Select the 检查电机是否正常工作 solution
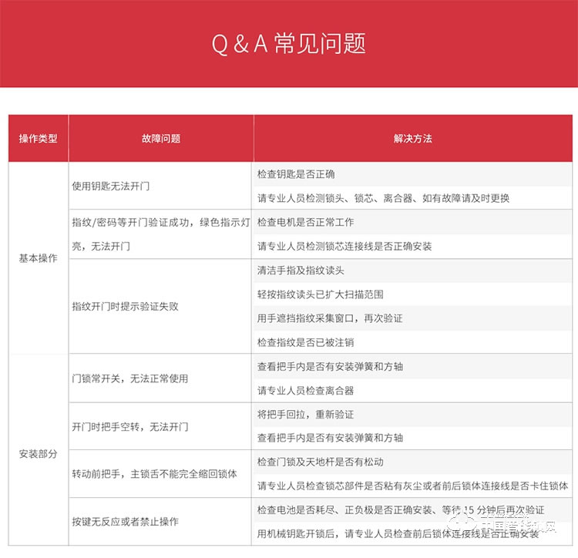Screen dimensions: 578x558 tap(305, 222)
